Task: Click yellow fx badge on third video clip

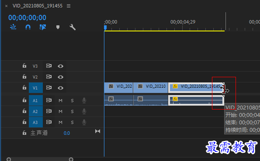Action: (175, 86)
